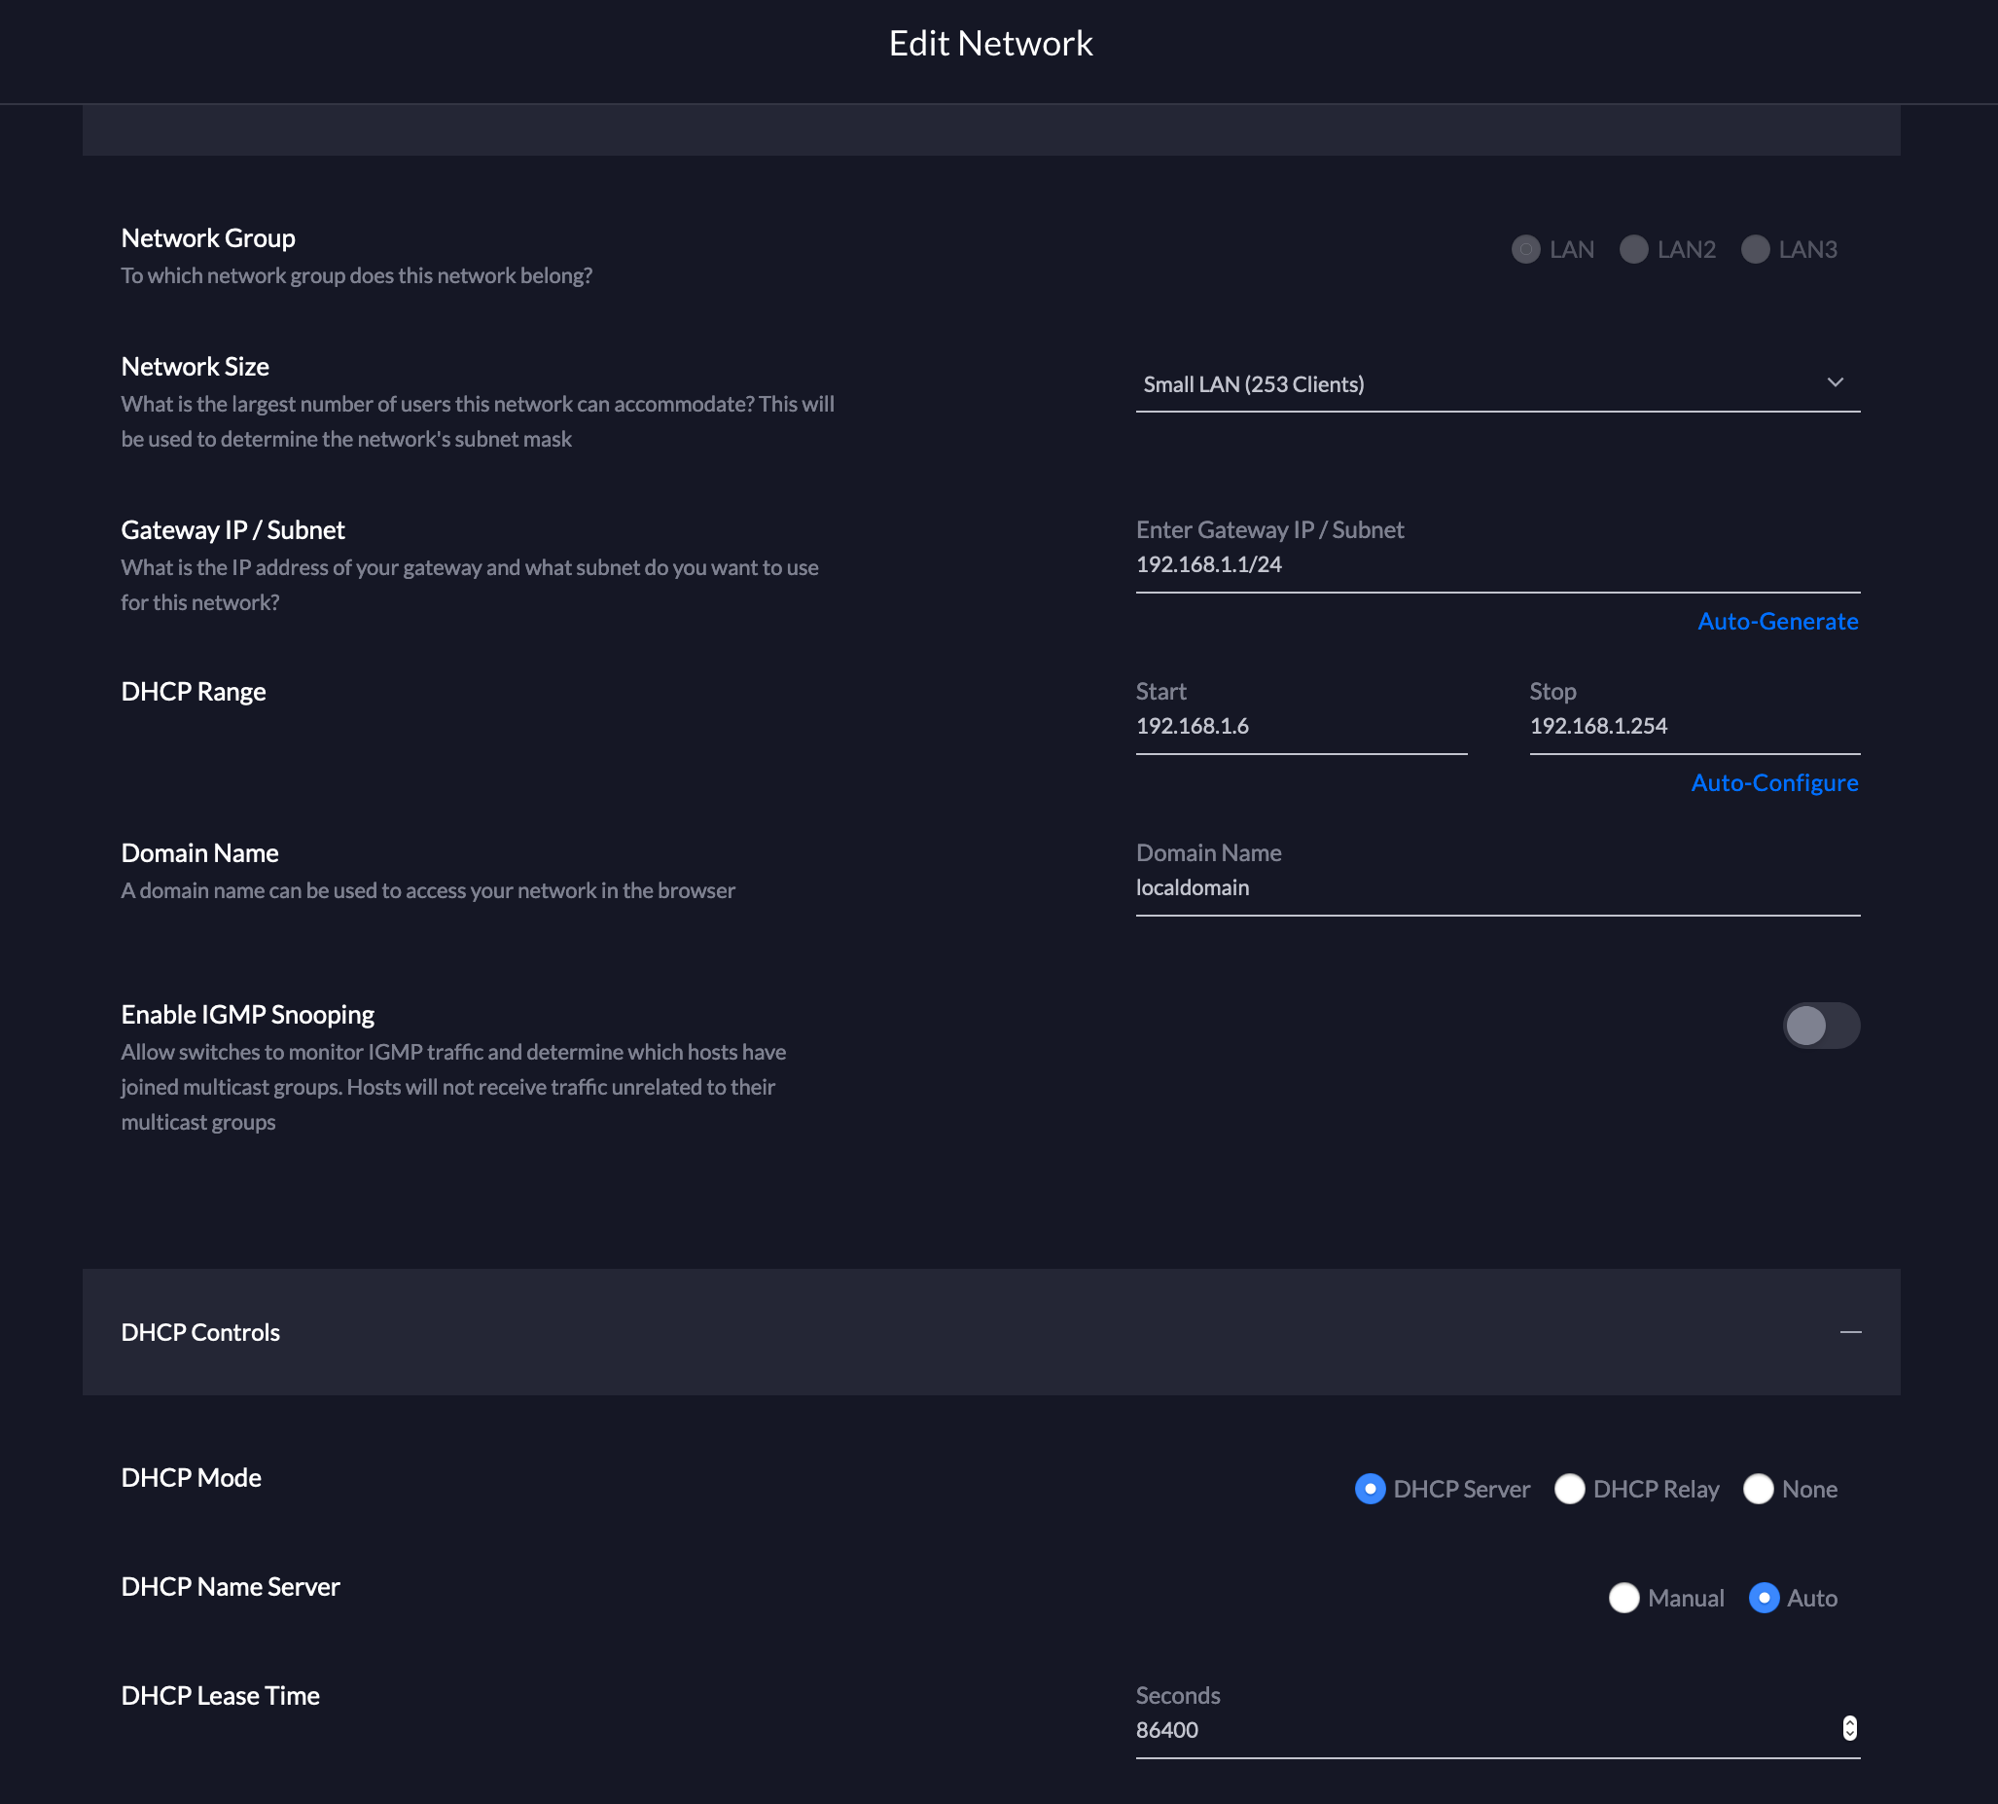Select the LAN3 network group radio
This screenshot has height=1804, width=1998.
pos(1754,249)
